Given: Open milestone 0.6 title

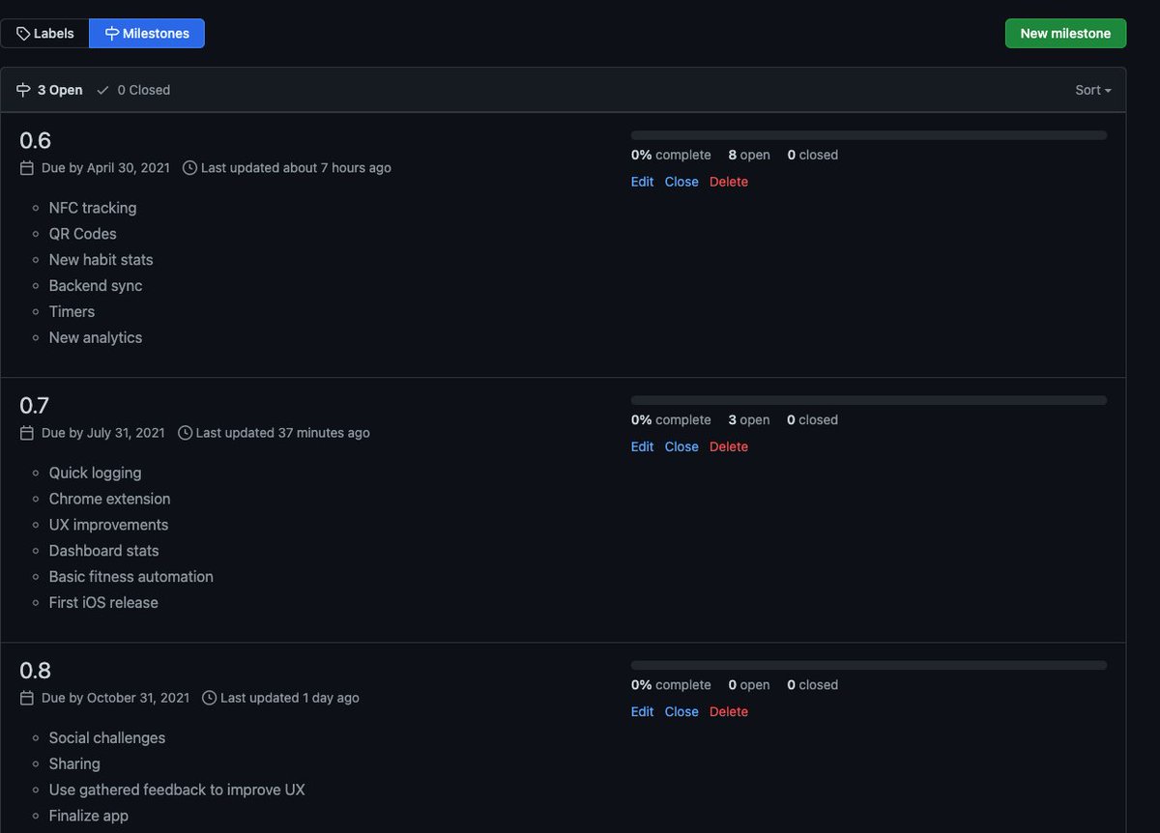Looking at the screenshot, I should pos(35,140).
